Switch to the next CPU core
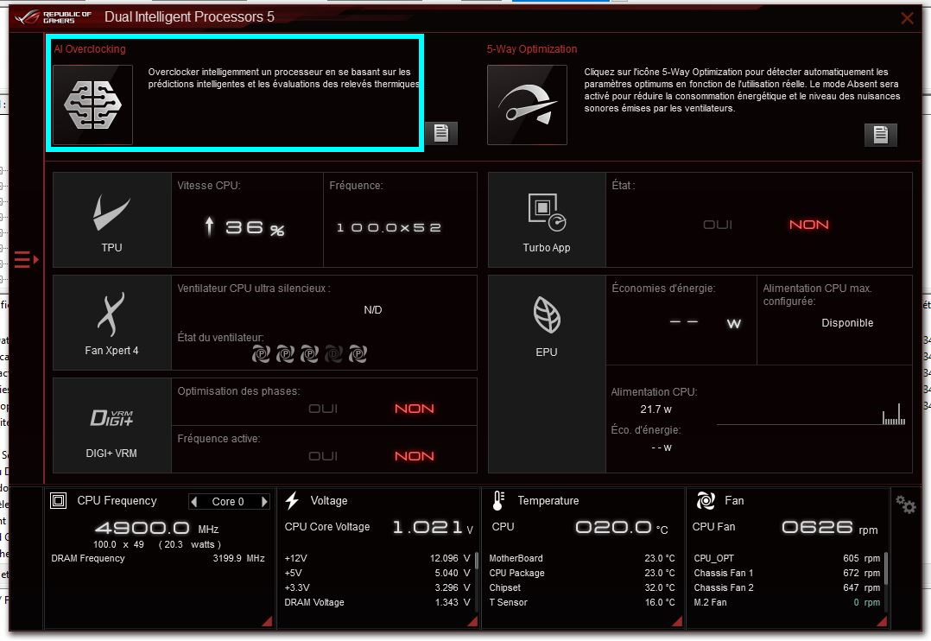This screenshot has height=641, width=931. pos(264,502)
